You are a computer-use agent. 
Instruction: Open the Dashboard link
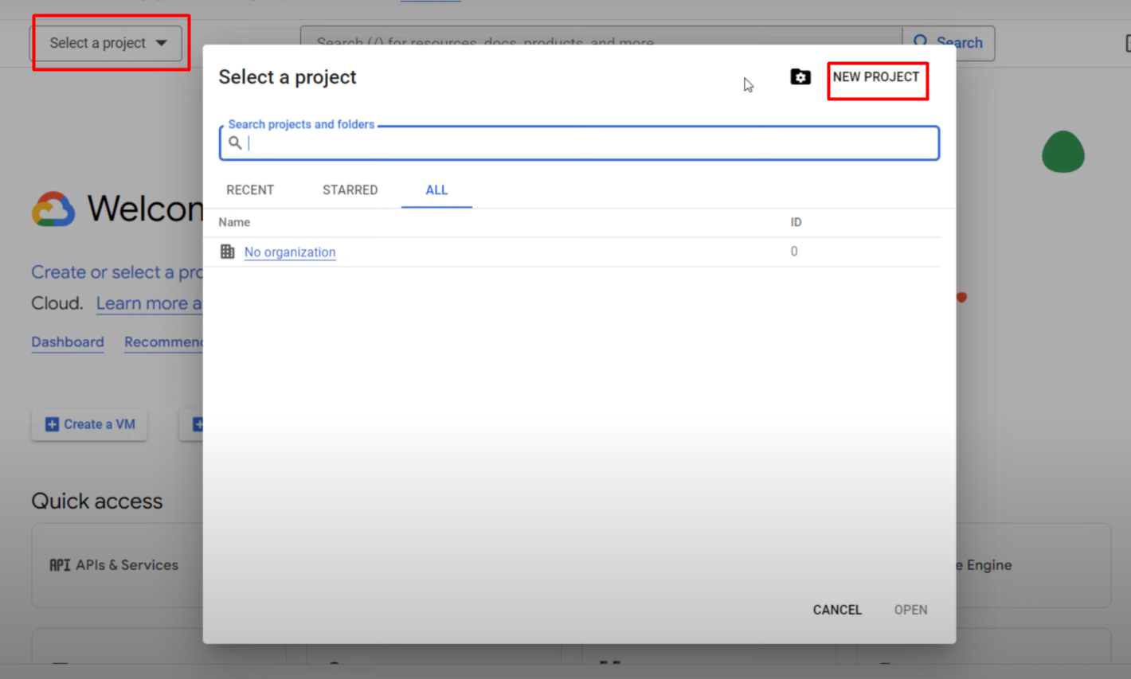click(68, 342)
